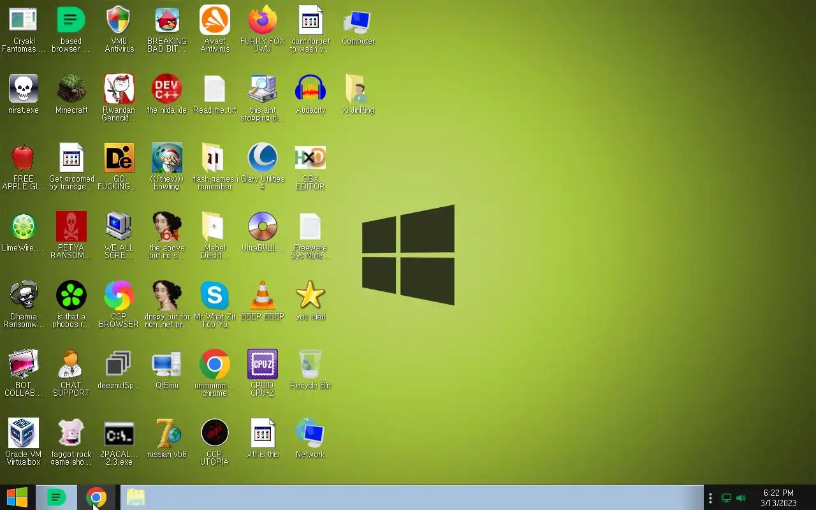The image size is (816, 510).
Task: Open the 'flash games i remember' folder
Action: (215, 158)
